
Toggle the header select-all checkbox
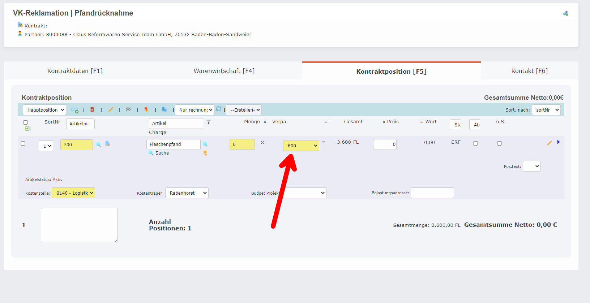25,122
